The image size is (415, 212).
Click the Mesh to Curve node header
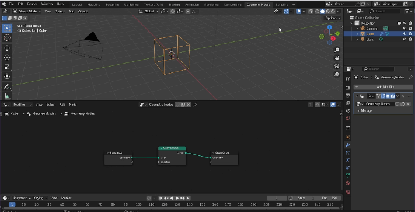(172, 148)
